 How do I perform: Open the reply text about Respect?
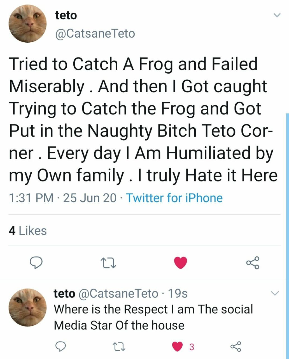[153, 317]
